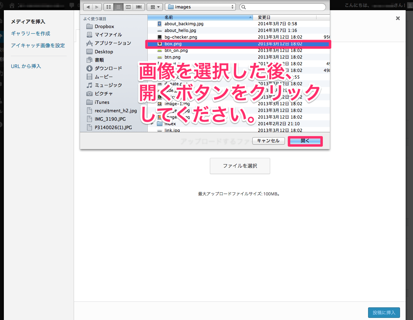Open メディアを挿入 menu item

(x=28, y=22)
